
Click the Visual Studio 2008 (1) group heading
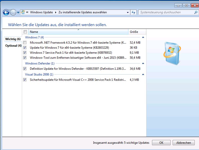pos(39,74)
